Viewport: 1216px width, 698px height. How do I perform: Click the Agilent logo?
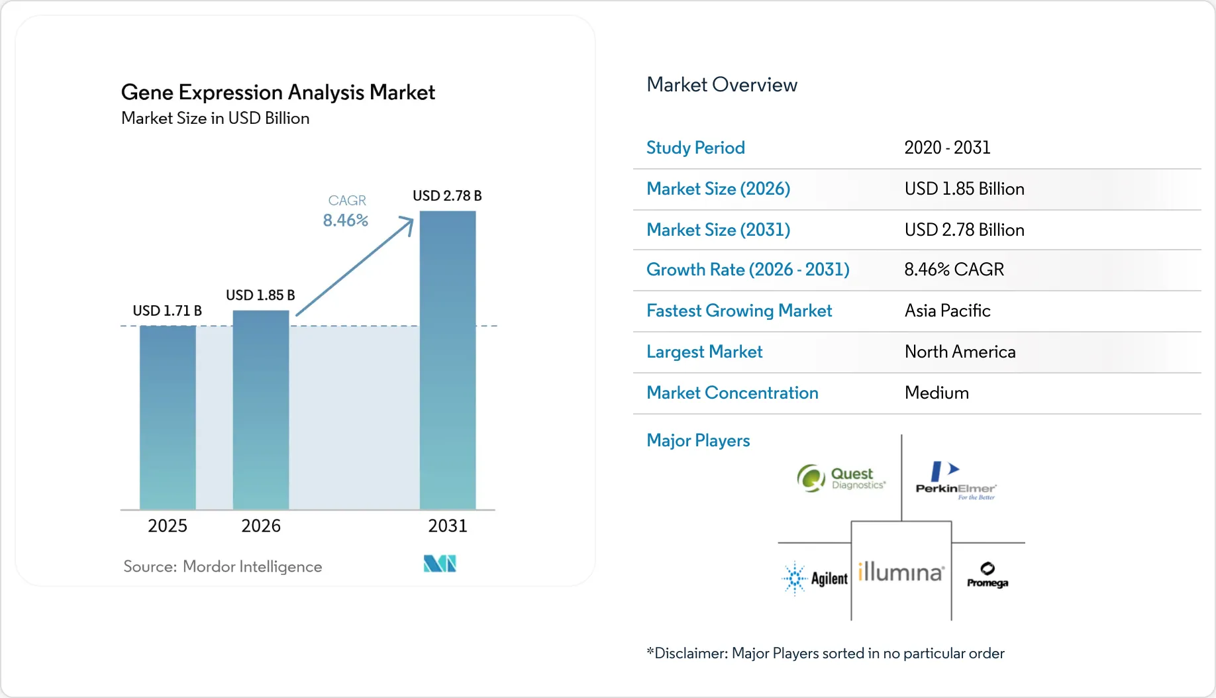tap(815, 579)
